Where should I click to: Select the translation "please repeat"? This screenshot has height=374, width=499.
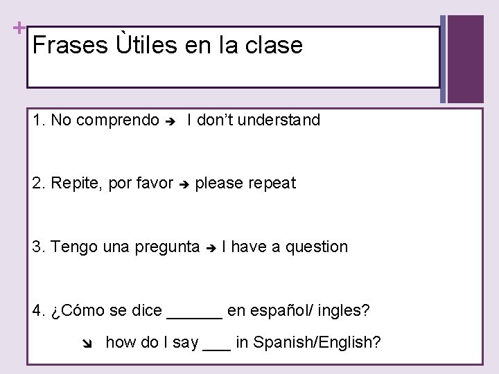245,184
